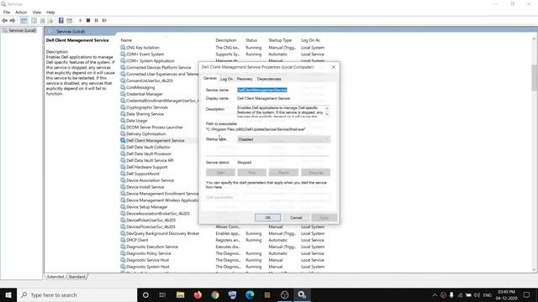Image resolution: width=538 pixels, height=302 pixels.
Task: Click the Resume button under Service status
Action: pyautogui.click(x=316, y=172)
